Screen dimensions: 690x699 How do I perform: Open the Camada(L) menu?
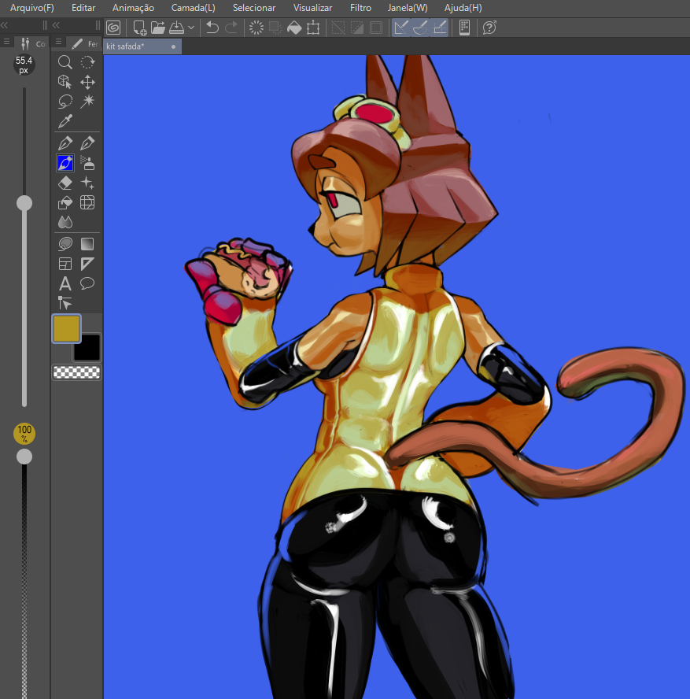[194, 8]
